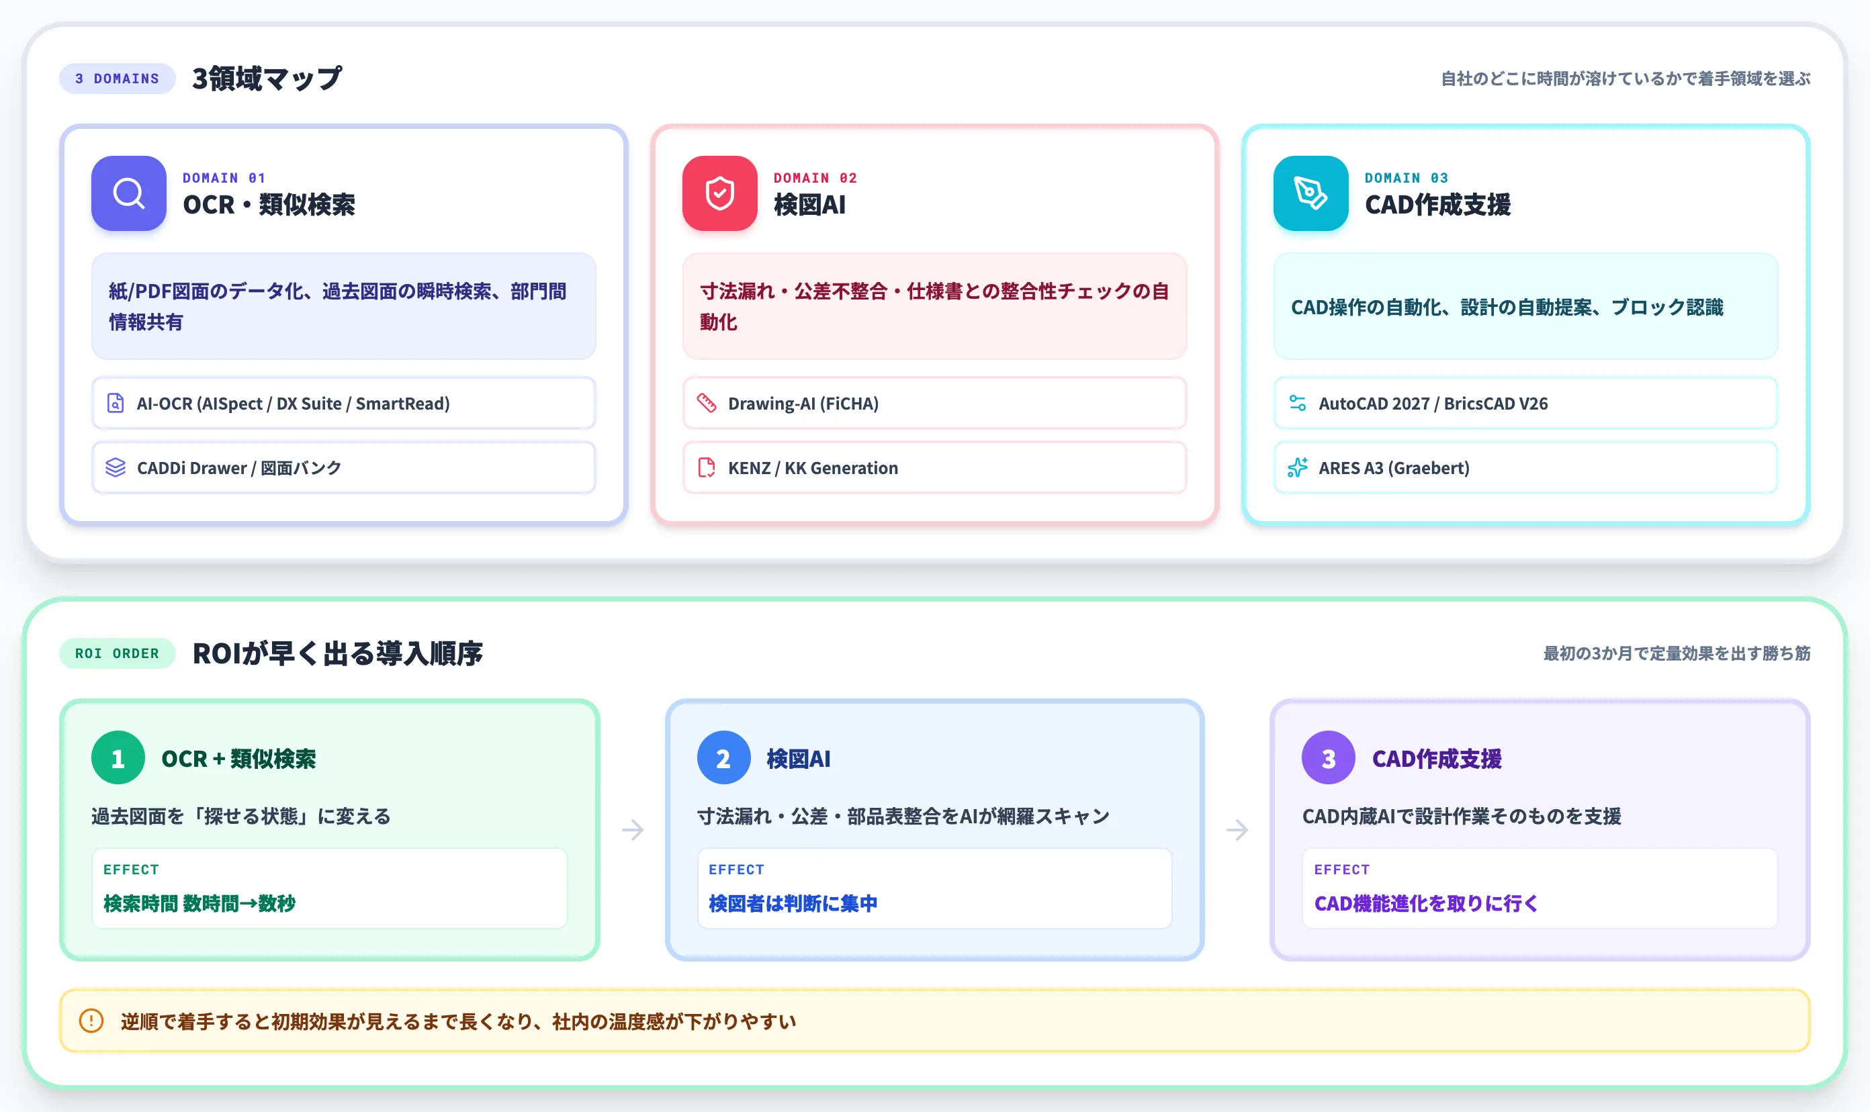Click the arrow between OCR and 検図AI steps
Viewport: 1870px width, 1112px height.
[633, 829]
